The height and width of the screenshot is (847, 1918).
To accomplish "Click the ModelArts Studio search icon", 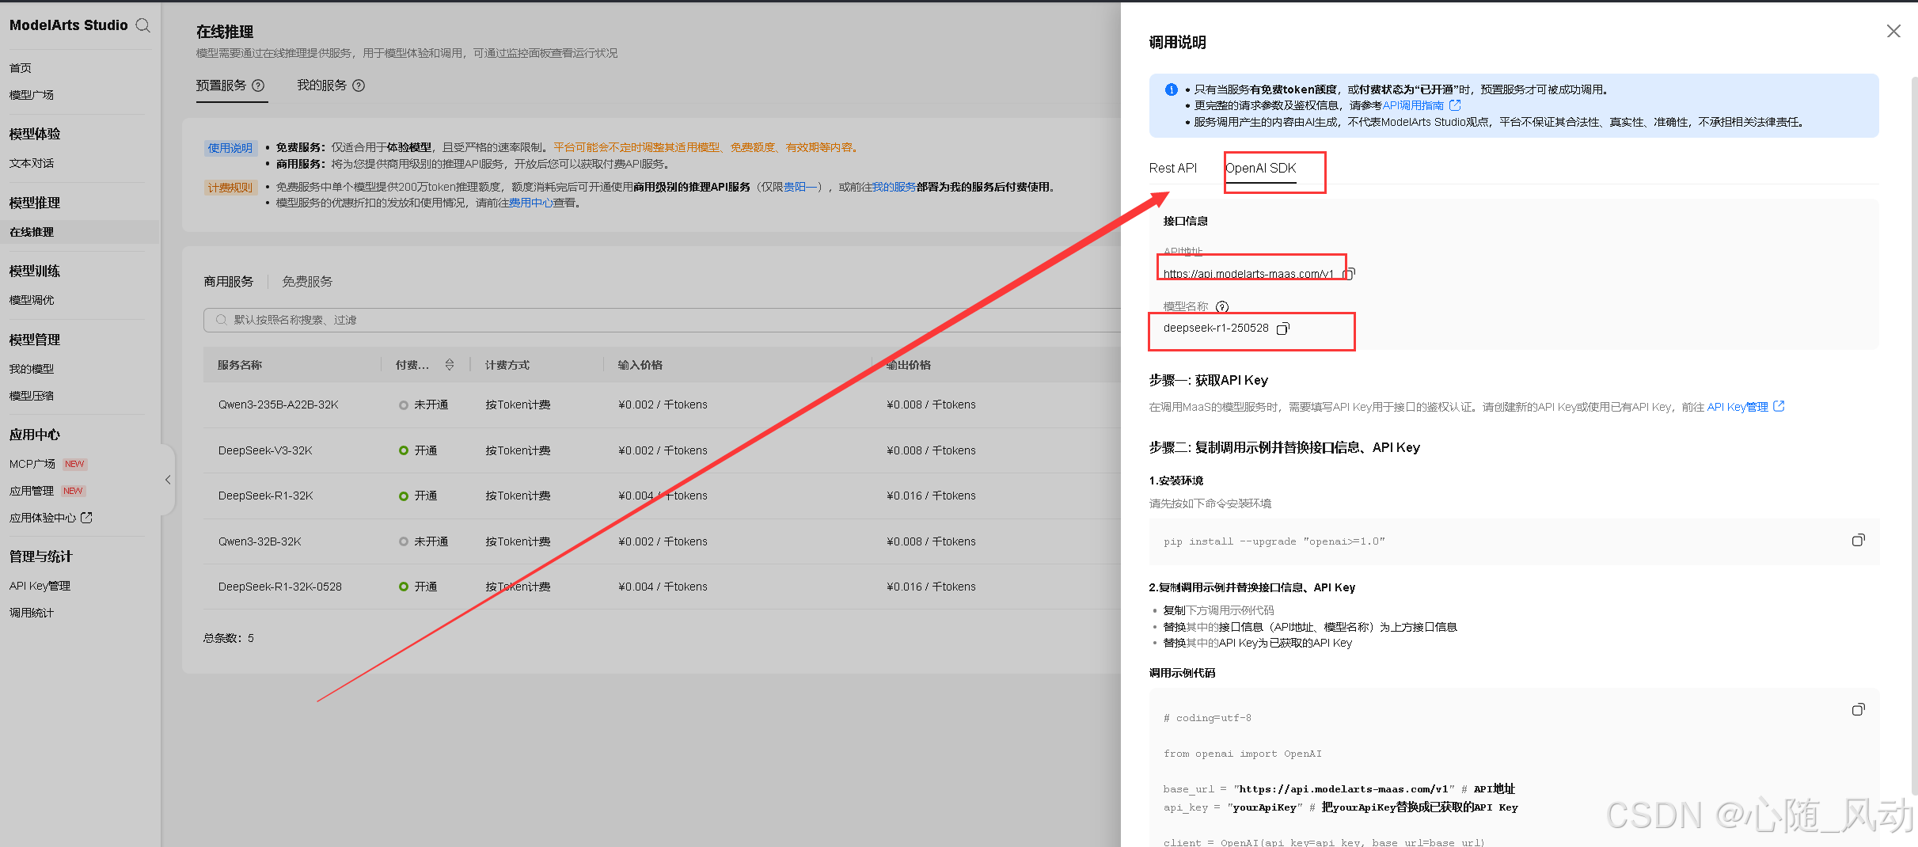I will click(x=142, y=25).
